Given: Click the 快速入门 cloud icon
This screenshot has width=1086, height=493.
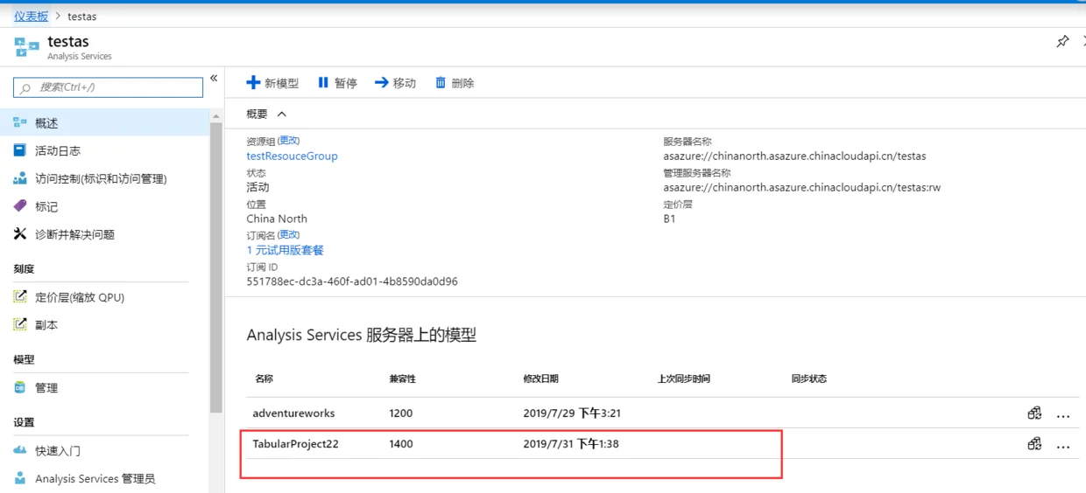Looking at the screenshot, I should (x=20, y=450).
